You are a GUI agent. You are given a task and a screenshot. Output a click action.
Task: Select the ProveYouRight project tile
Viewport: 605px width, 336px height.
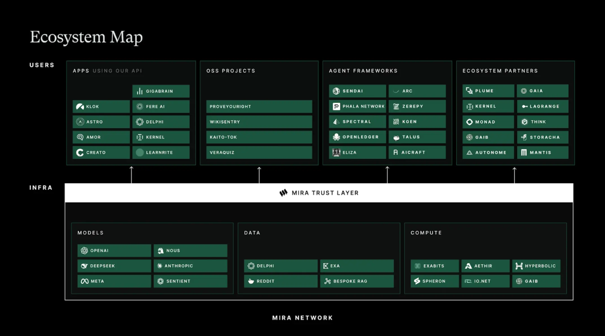point(259,107)
